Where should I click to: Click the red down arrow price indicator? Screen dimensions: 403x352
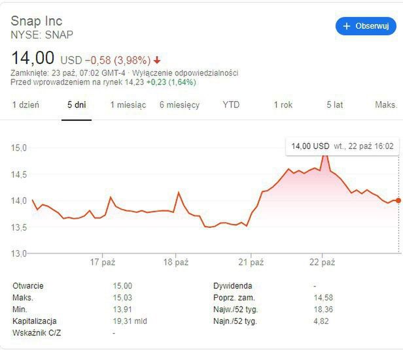(x=157, y=60)
